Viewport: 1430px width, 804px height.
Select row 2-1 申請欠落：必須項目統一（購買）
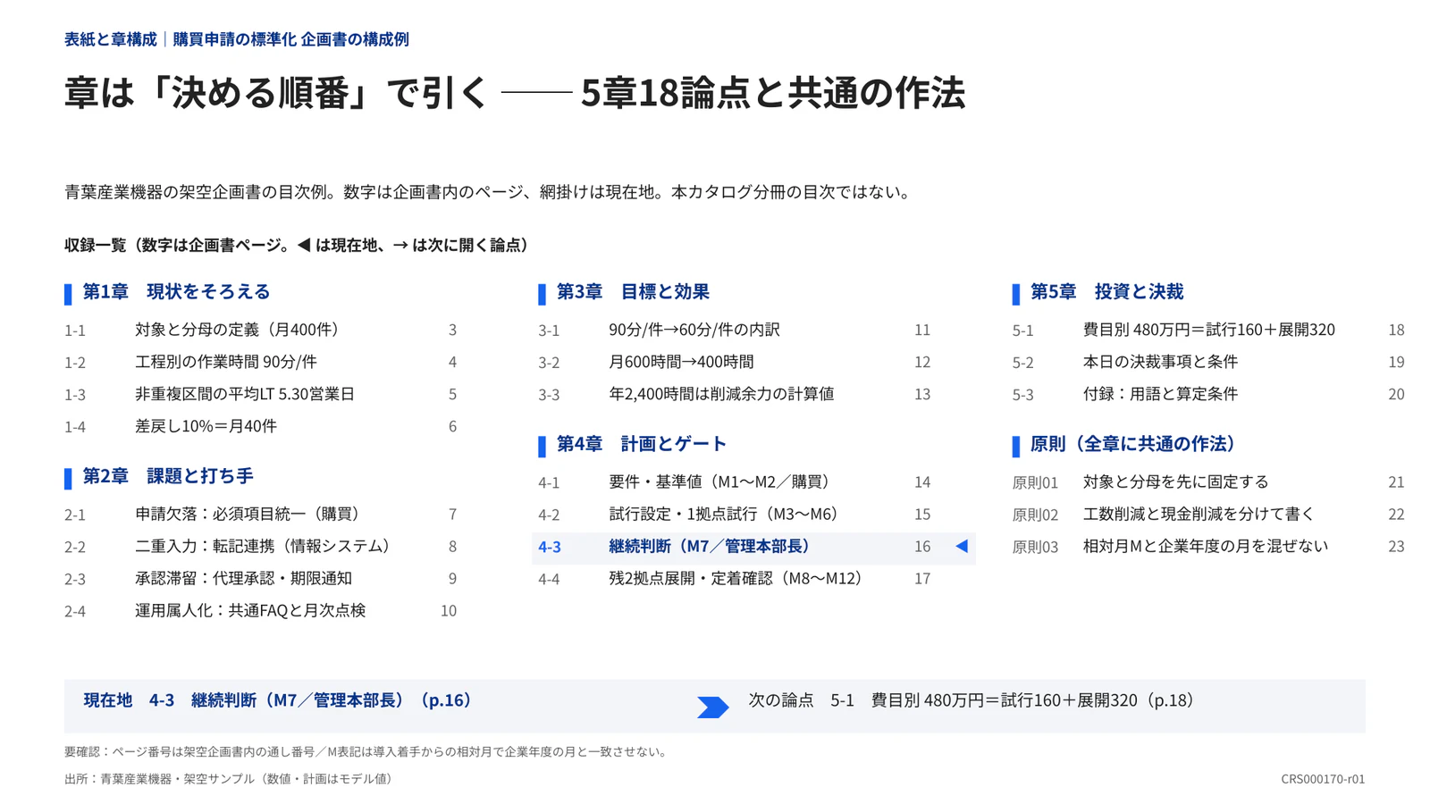[260, 514]
